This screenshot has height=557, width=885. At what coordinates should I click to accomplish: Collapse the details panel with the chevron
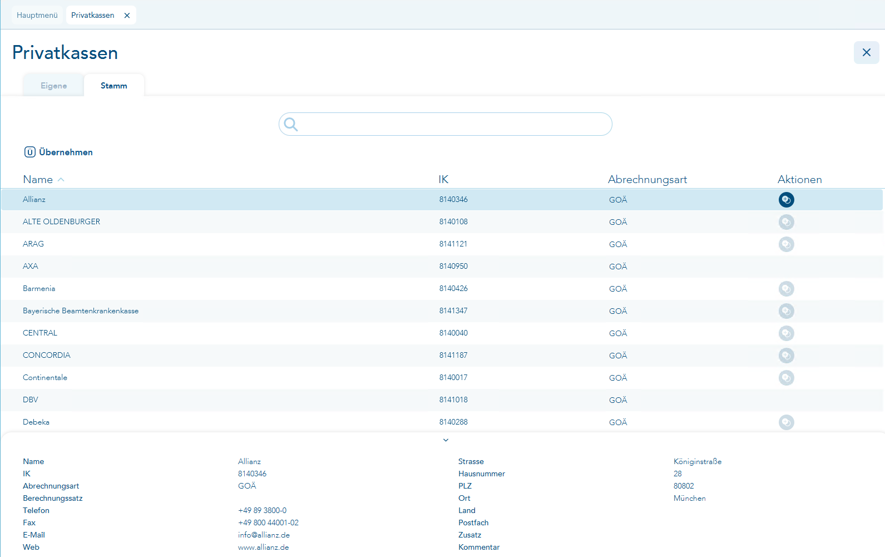point(446,440)
